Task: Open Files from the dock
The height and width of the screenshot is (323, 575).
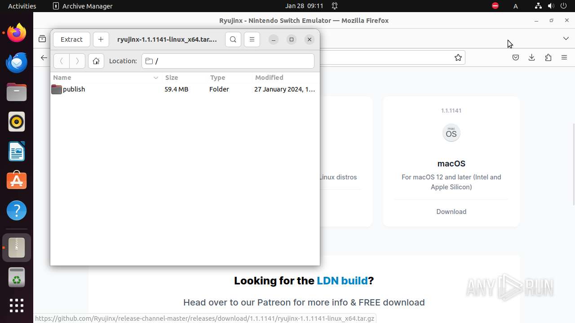Action: 17,92
